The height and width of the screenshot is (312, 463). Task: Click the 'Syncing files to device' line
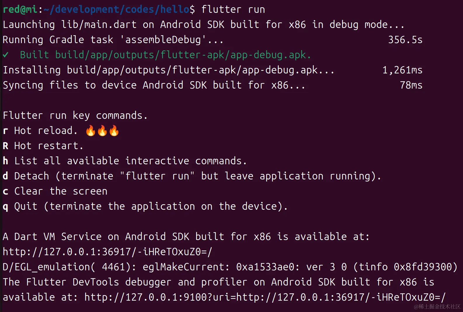tap(154, 85)
